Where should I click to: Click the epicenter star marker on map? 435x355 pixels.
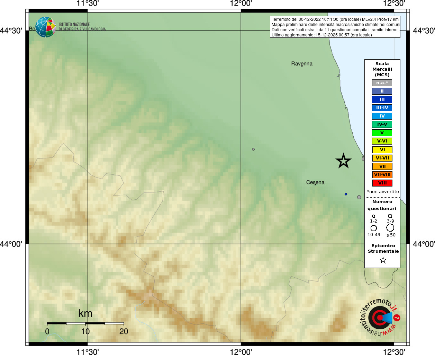point(343,161)
